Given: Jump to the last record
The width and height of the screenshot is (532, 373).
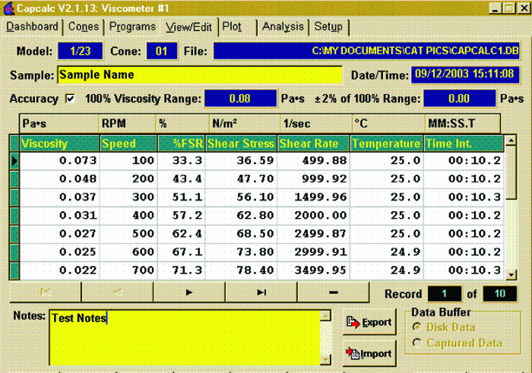Looking at the screenshot, I should 261,292.
